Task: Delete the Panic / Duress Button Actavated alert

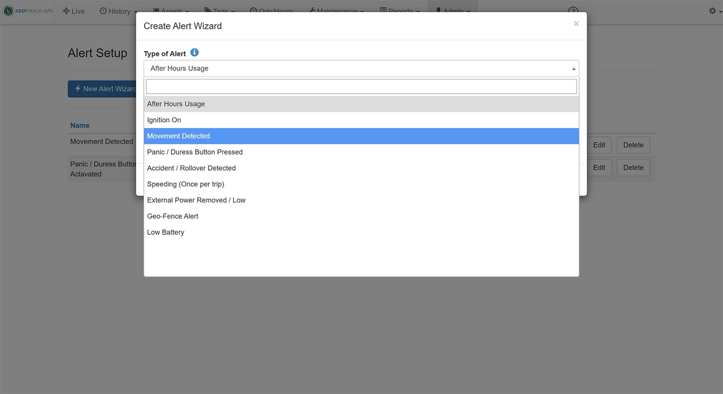Action: pos(633,167)
